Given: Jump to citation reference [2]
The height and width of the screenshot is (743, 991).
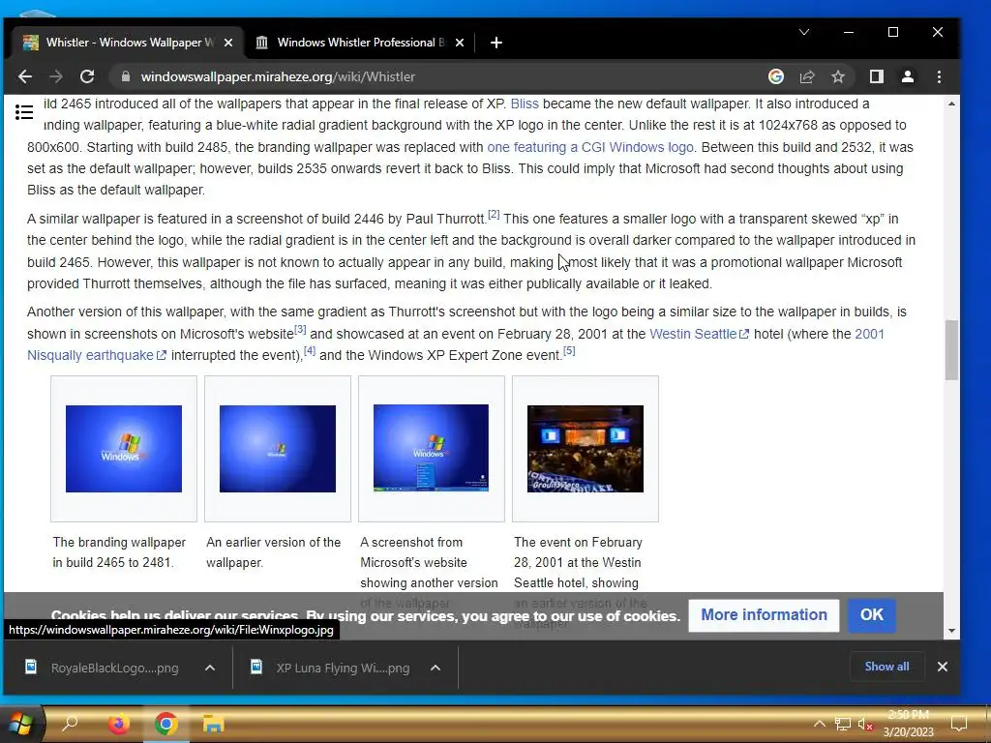Looking at the screenshot, I should (x=494, y=215).
